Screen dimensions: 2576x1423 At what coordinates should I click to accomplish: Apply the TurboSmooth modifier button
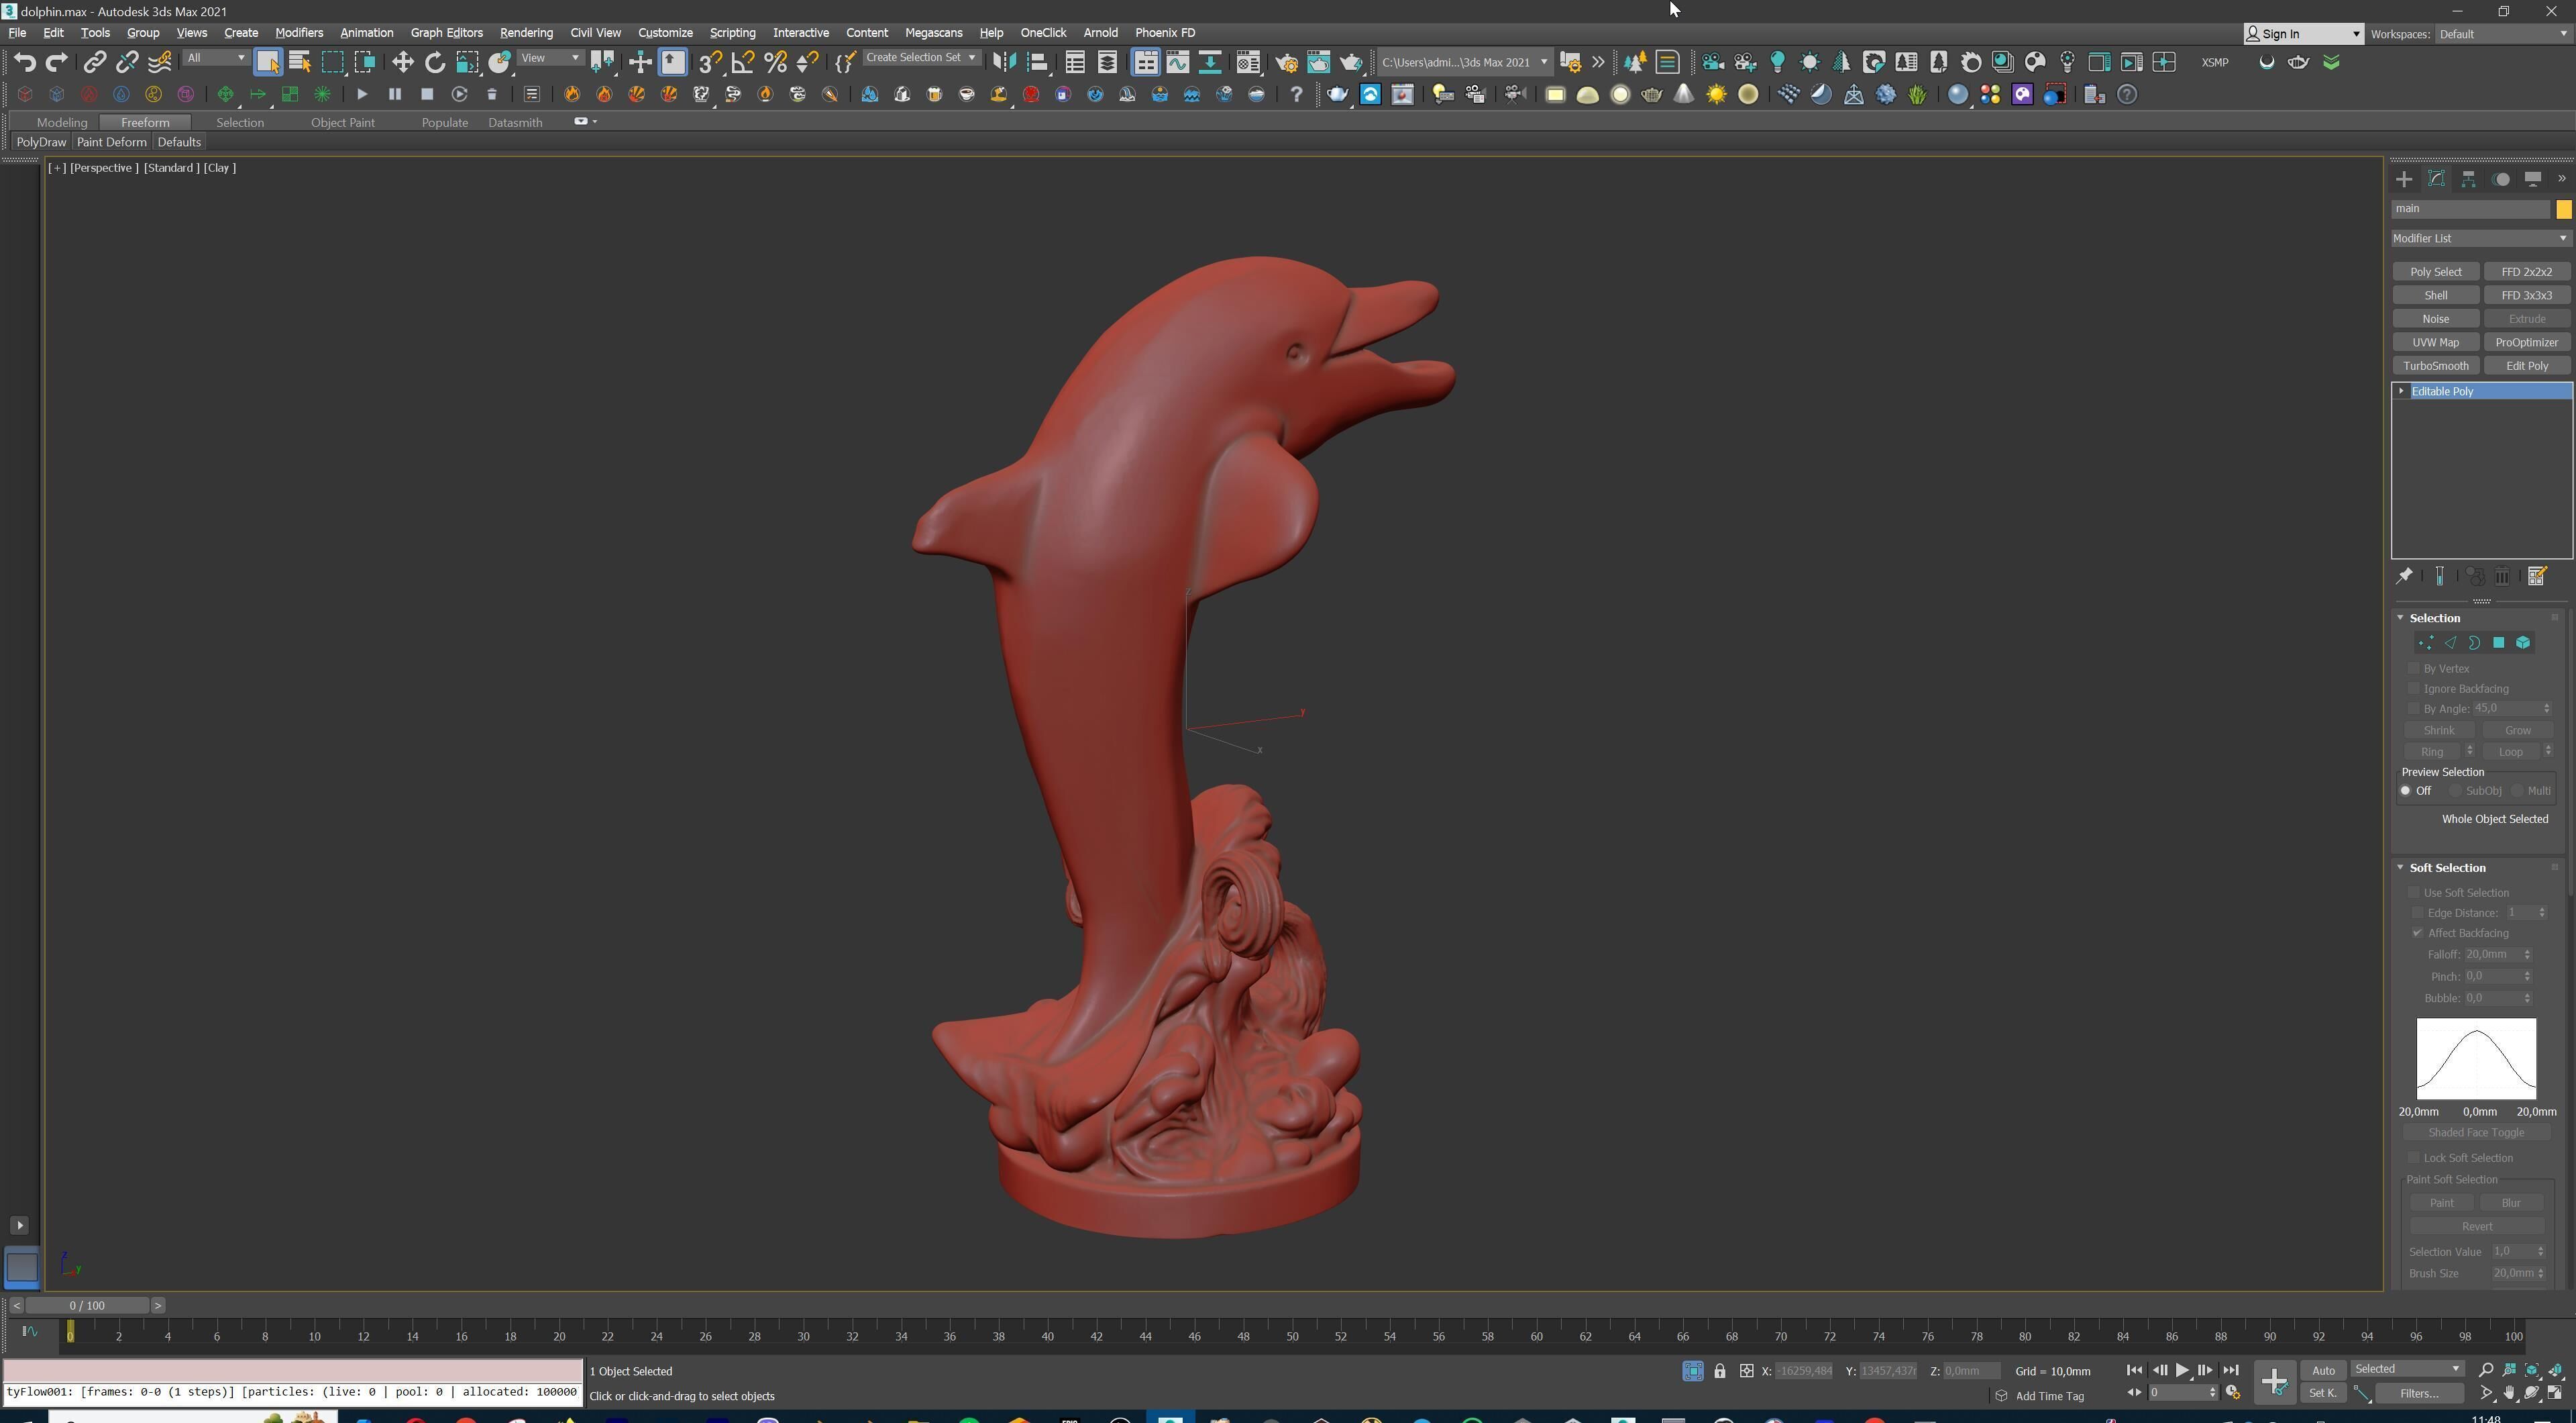[x=2435, y=365]
